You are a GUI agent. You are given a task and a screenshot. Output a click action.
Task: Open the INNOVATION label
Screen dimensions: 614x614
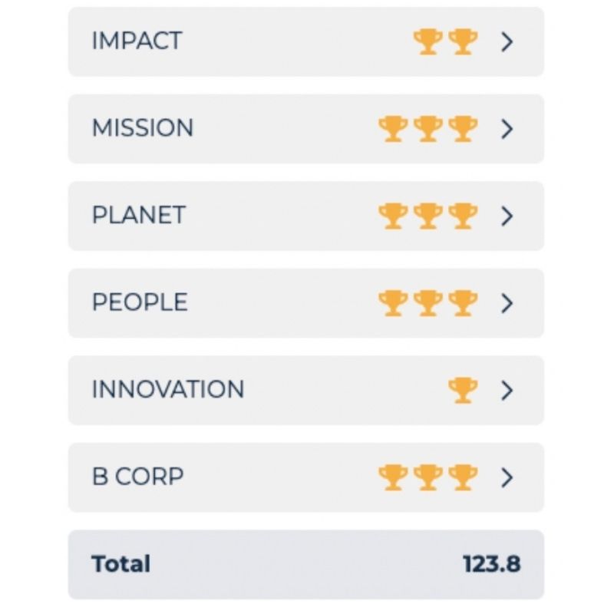click(167, 390)
